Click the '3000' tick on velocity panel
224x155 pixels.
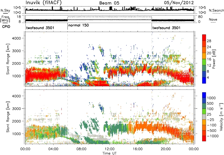tap(16, 109)
